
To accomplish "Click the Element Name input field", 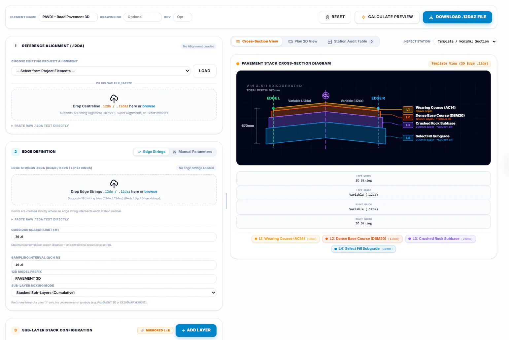I will click(68, 17).
